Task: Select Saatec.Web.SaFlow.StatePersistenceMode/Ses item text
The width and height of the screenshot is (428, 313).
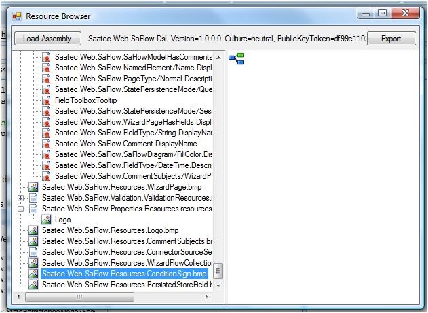Action: coord(134,111)
